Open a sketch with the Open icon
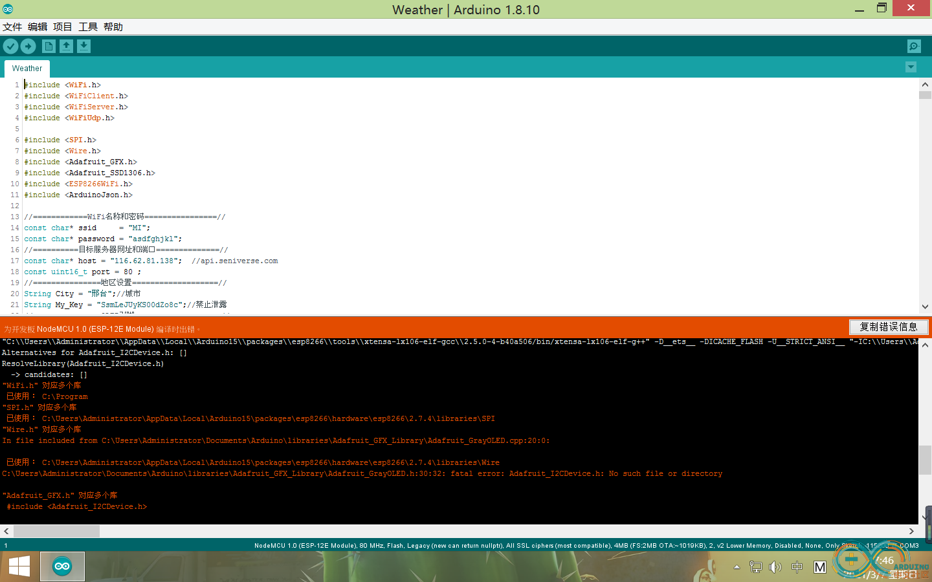Image resolution: width=932 pixels, height=582 pixels. click(x=66, y=46)
